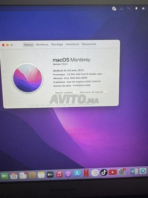Screen dimensions: 148x198
Task: Open the YouTube dock icon
Action: 113,172
